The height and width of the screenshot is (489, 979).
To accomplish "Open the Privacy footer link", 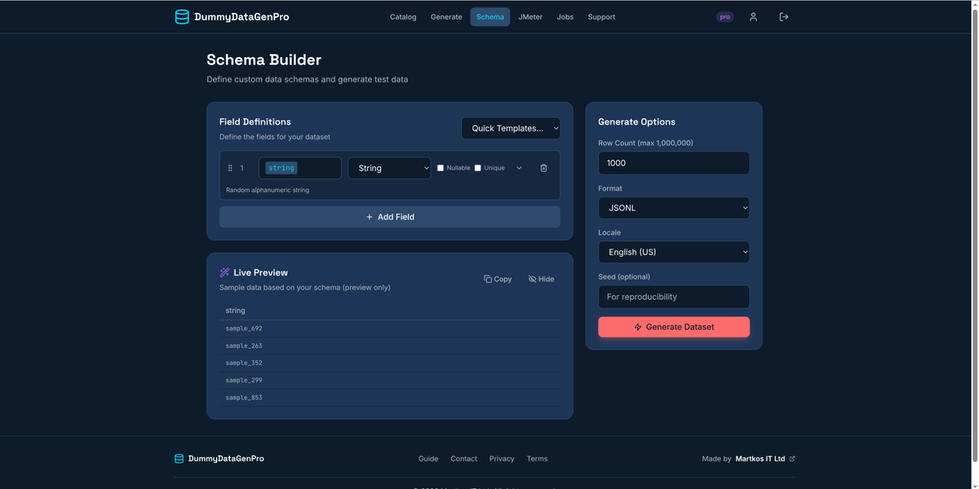I will [x=502, y=459].
